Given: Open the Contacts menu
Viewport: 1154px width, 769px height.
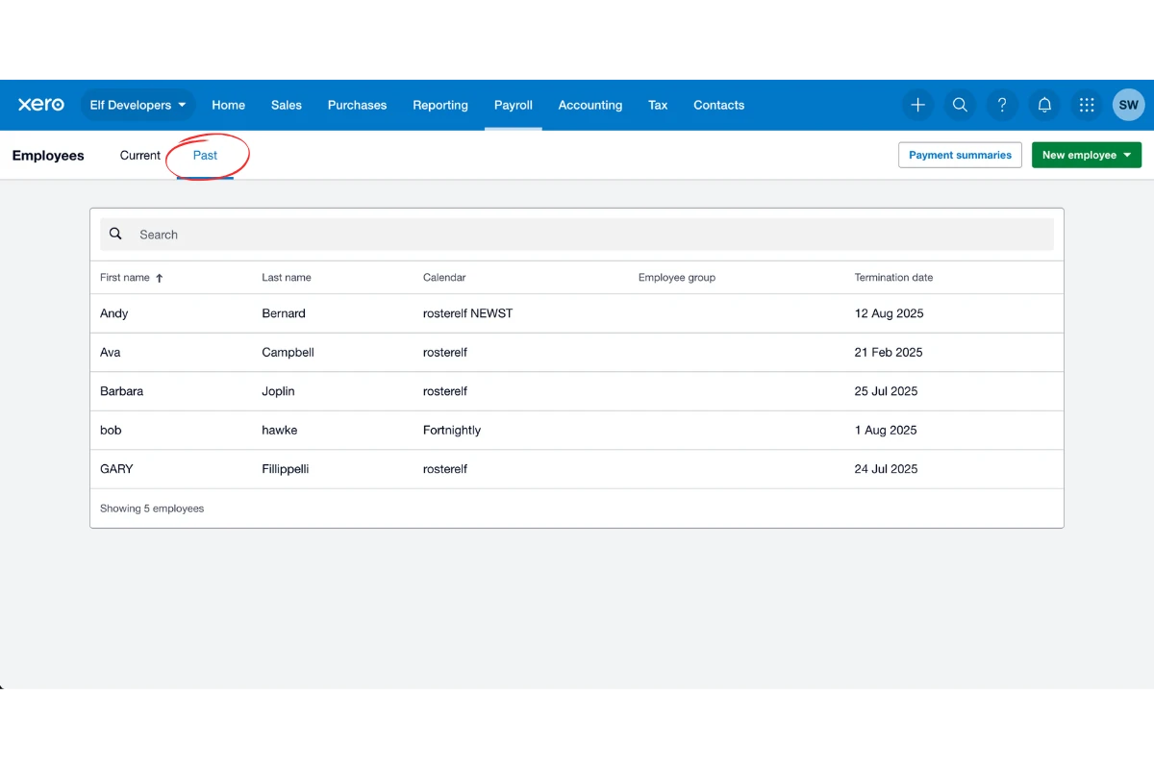Looking at the screenshot, I should pos(719,105).
